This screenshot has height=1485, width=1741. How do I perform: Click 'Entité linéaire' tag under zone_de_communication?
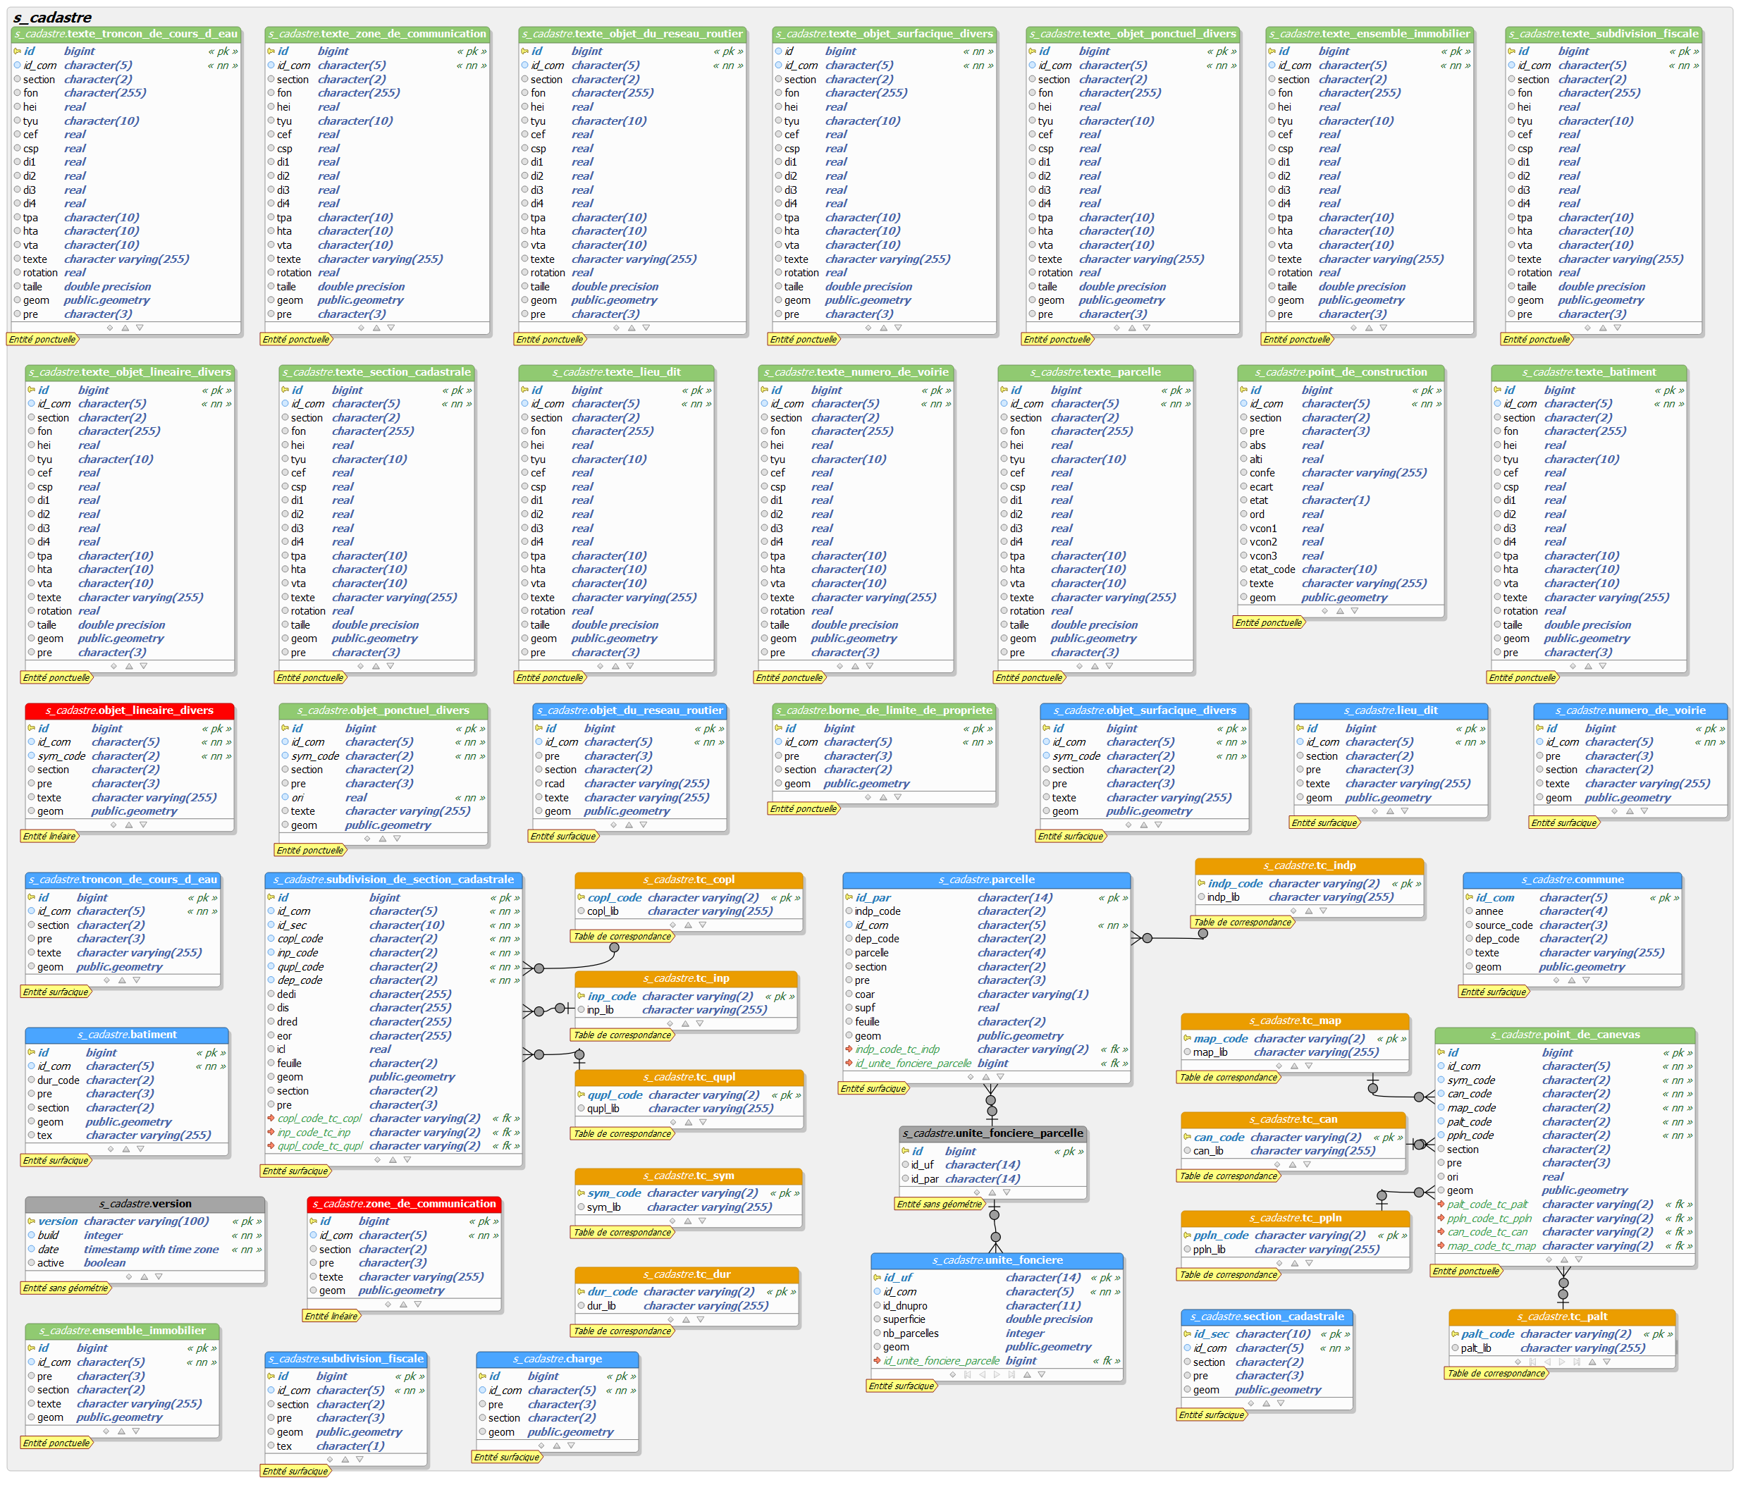pyautogui.click(x=331, y=1316)
